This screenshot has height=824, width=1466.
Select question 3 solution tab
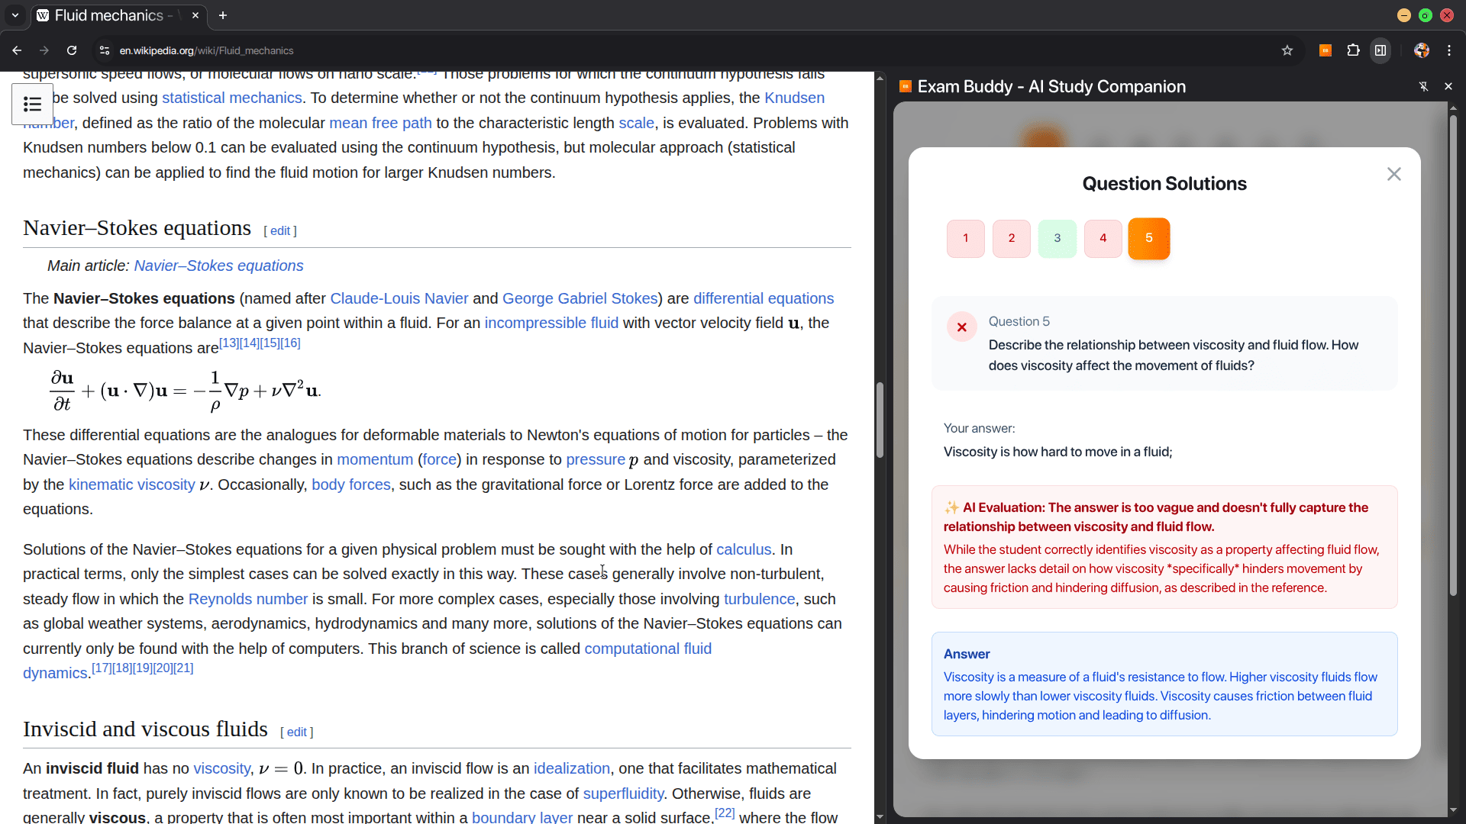coord(1057,238)
